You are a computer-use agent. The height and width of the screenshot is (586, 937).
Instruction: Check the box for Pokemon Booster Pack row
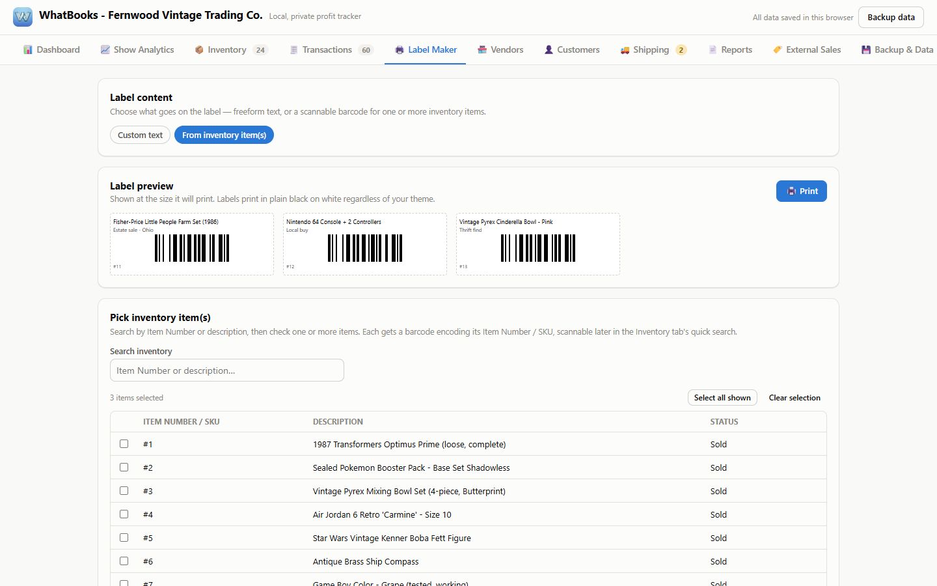click(x=124, y=467)
